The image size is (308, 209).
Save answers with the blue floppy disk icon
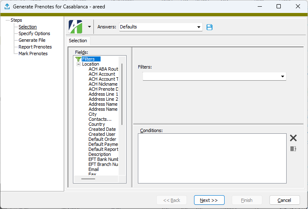210,27
